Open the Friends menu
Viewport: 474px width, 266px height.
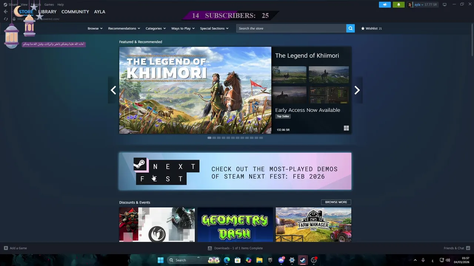[x=36, y=4]
